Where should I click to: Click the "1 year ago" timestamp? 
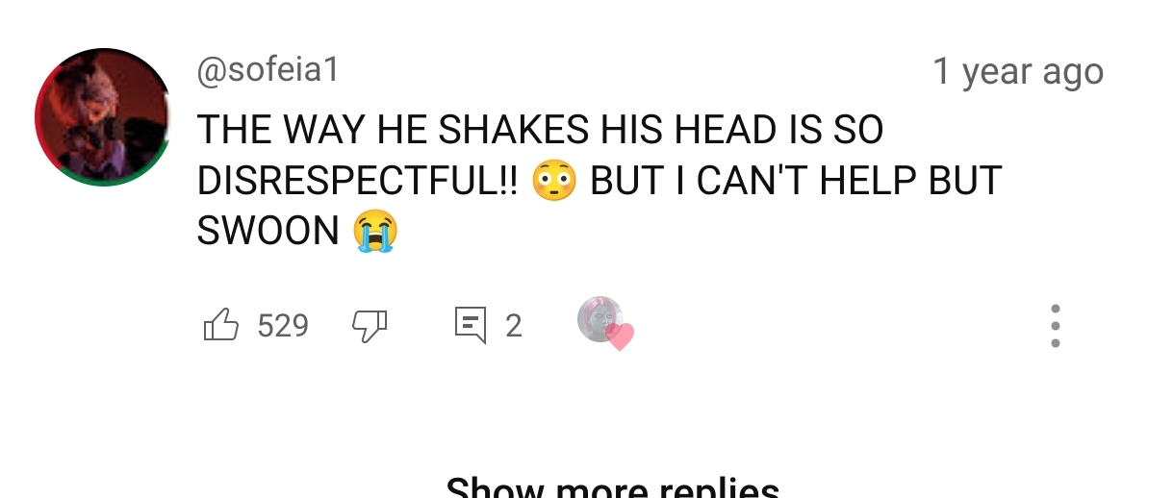coord(1018,71)
